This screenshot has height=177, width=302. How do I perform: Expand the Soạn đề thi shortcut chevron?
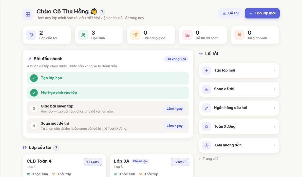tap(274, 89)
